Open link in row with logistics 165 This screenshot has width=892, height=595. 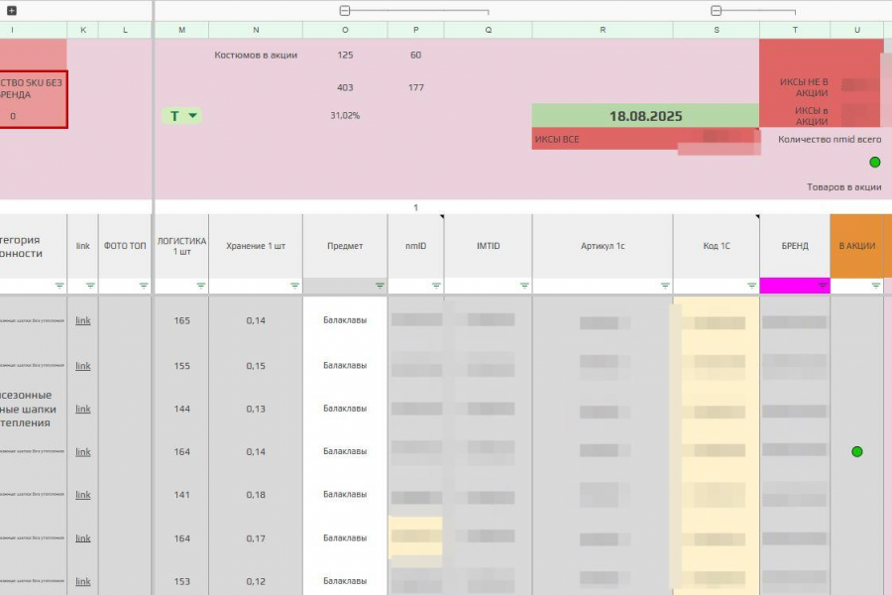click(83, 320)
